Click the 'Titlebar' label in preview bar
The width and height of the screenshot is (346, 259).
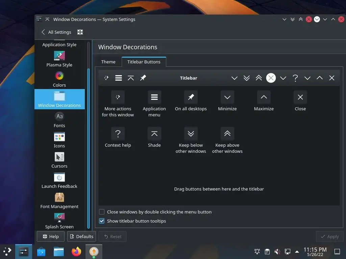tap(189, 78)
